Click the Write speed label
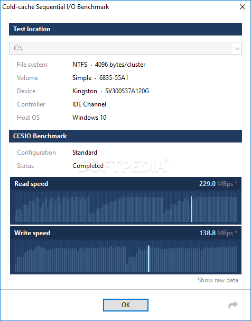 [x=32, y=233]
